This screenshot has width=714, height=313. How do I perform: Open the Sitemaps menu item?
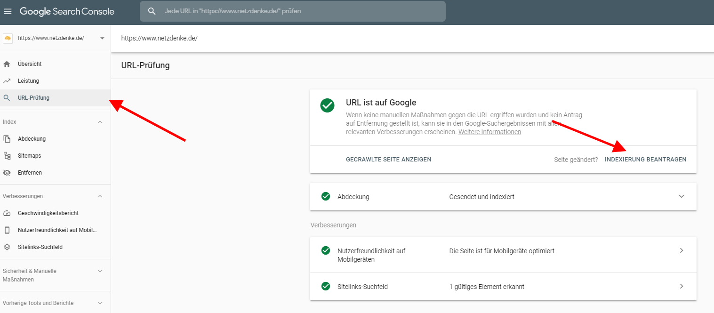pos(56,156)
